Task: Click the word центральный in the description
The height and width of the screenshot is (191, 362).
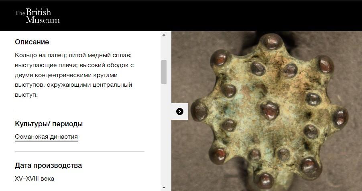Action: click(112, 85)
